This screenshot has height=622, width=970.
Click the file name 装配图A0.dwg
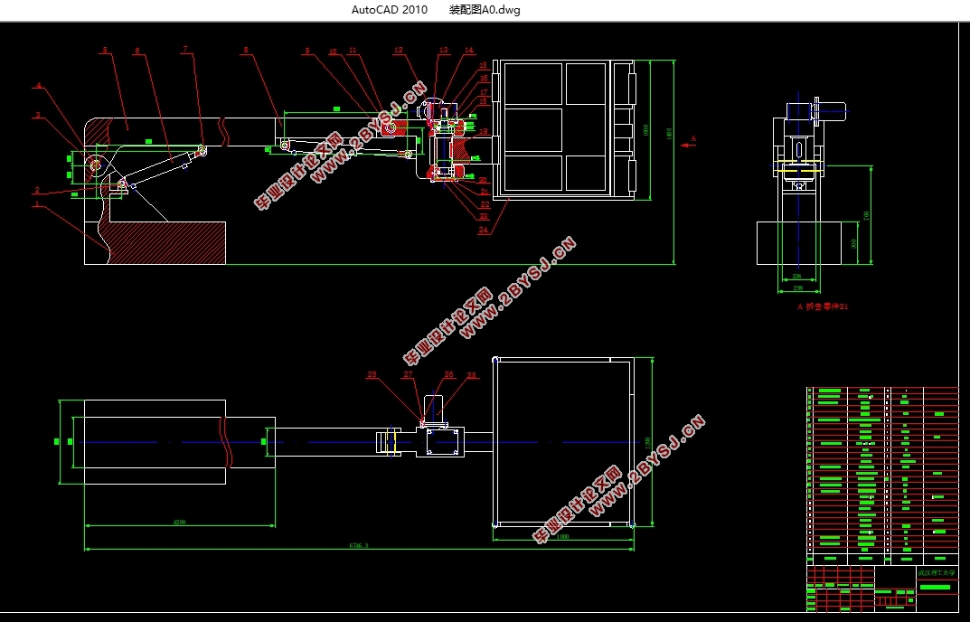[485, 9]
